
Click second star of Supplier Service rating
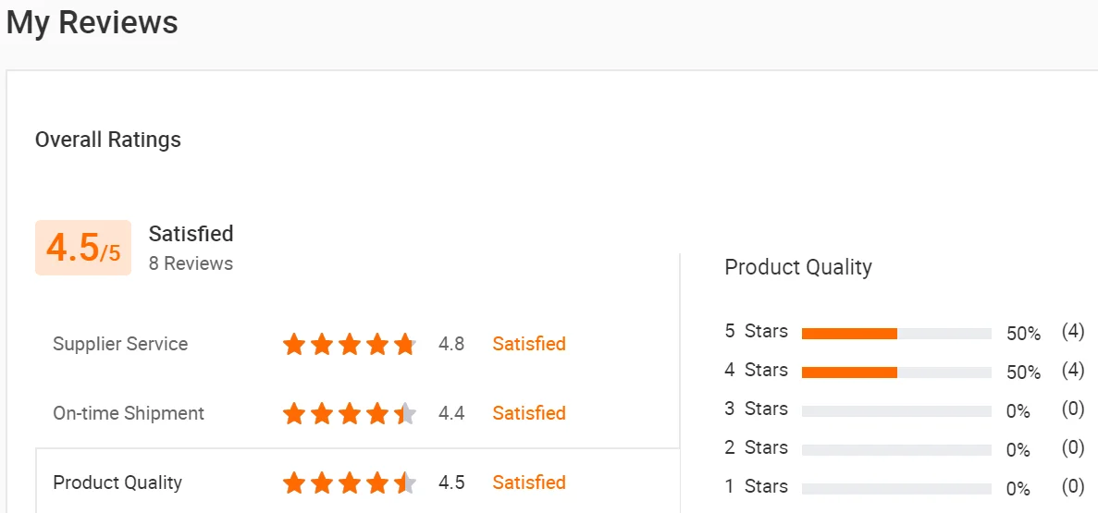[322, 345]
